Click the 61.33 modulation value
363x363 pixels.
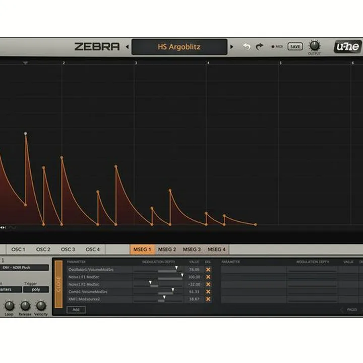click(194, 292)
